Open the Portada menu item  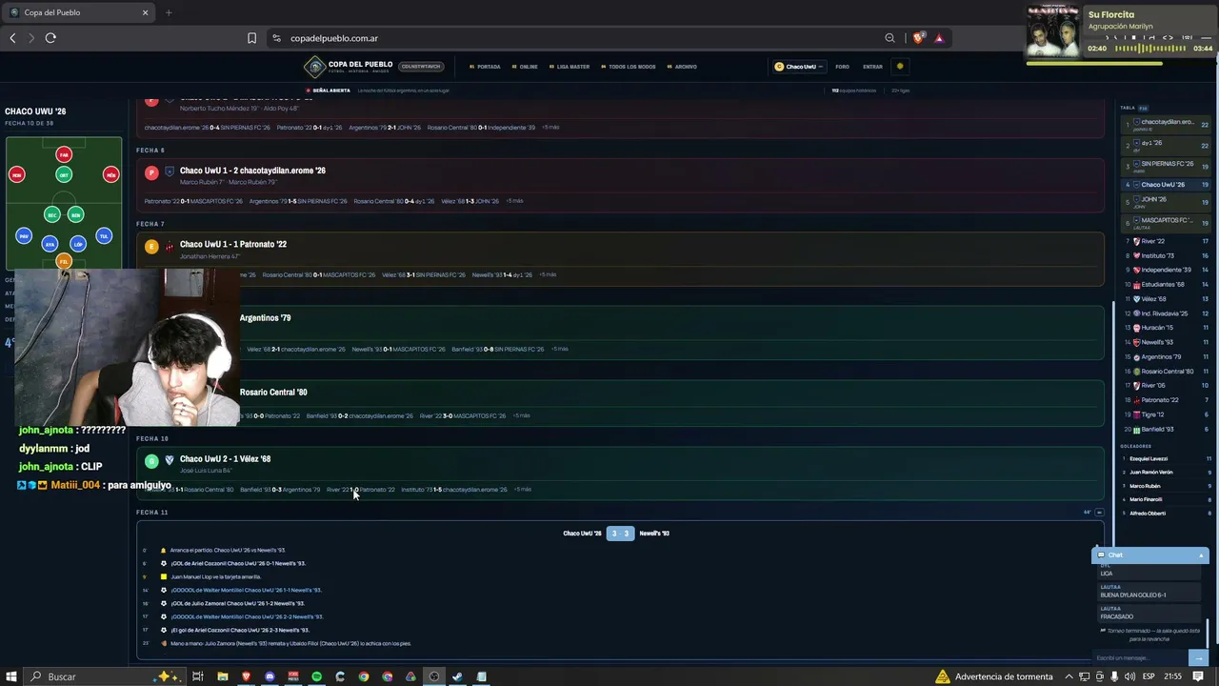(485, 67)
